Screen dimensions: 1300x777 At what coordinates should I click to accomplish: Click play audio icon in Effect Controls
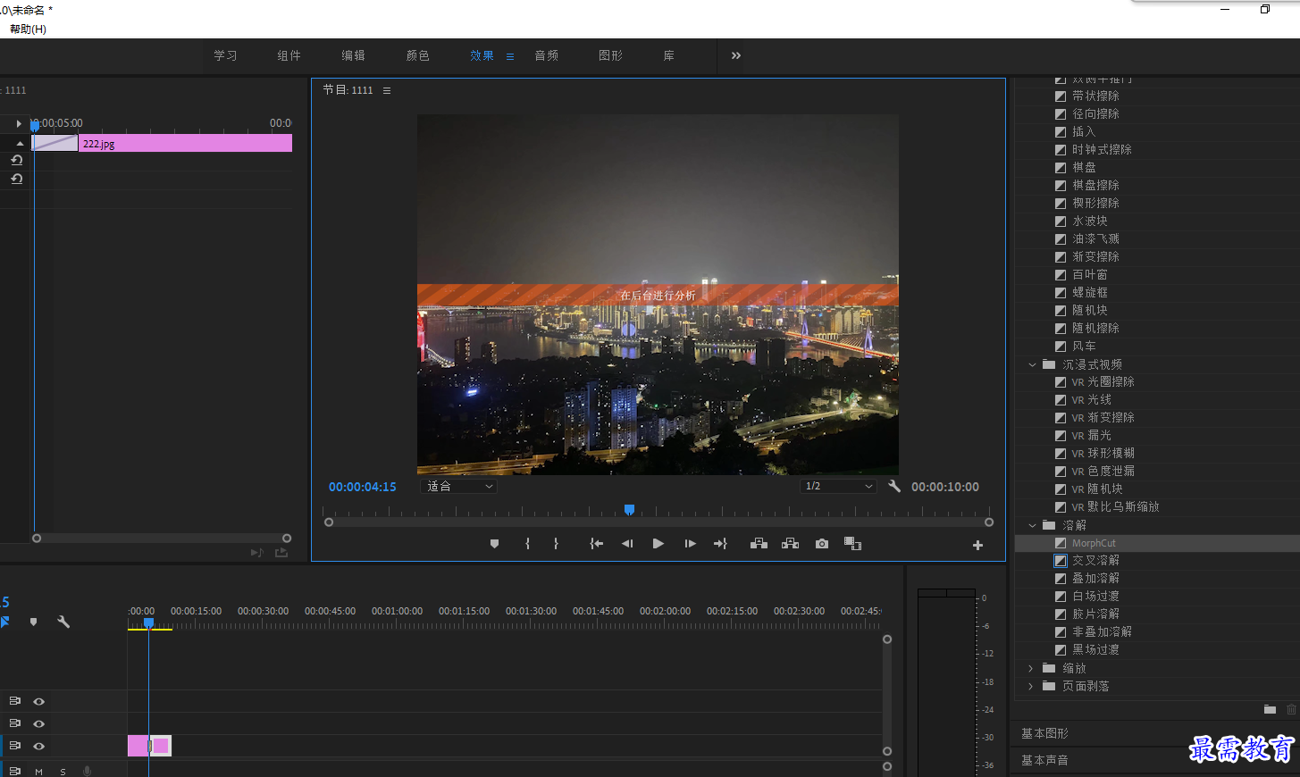(256, 553)
